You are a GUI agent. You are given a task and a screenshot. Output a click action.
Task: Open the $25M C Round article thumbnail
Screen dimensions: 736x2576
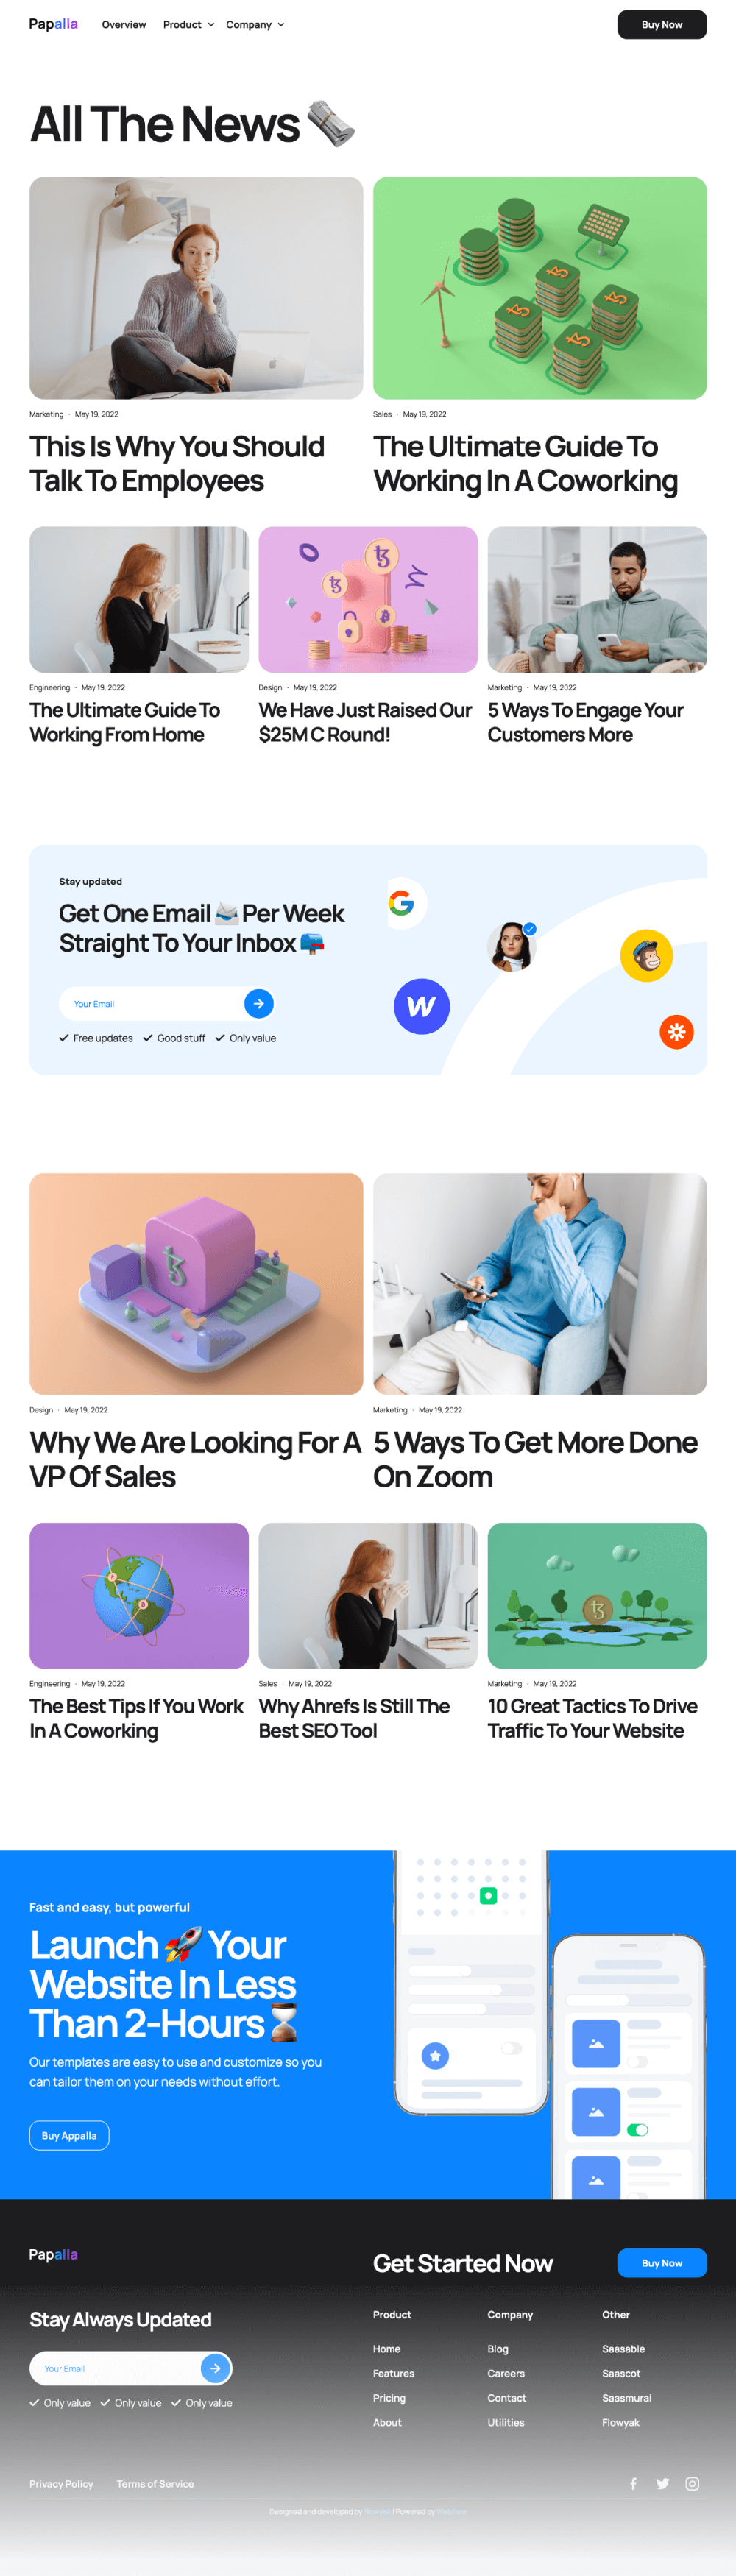click(x=368, y=599)
